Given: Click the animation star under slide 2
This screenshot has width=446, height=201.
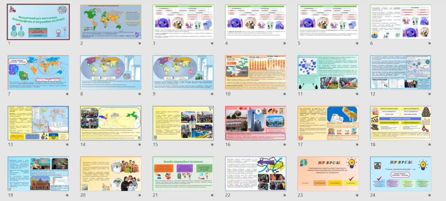Looking at the screenshot, I should tap(139, 43).
